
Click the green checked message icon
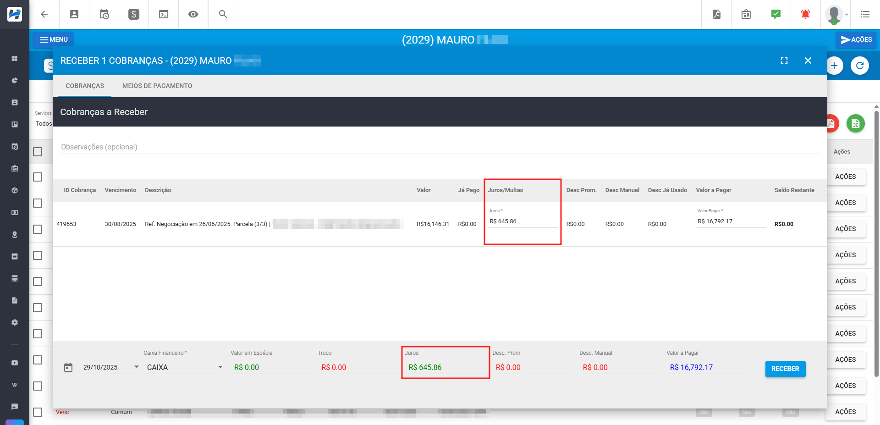point(776,14)
